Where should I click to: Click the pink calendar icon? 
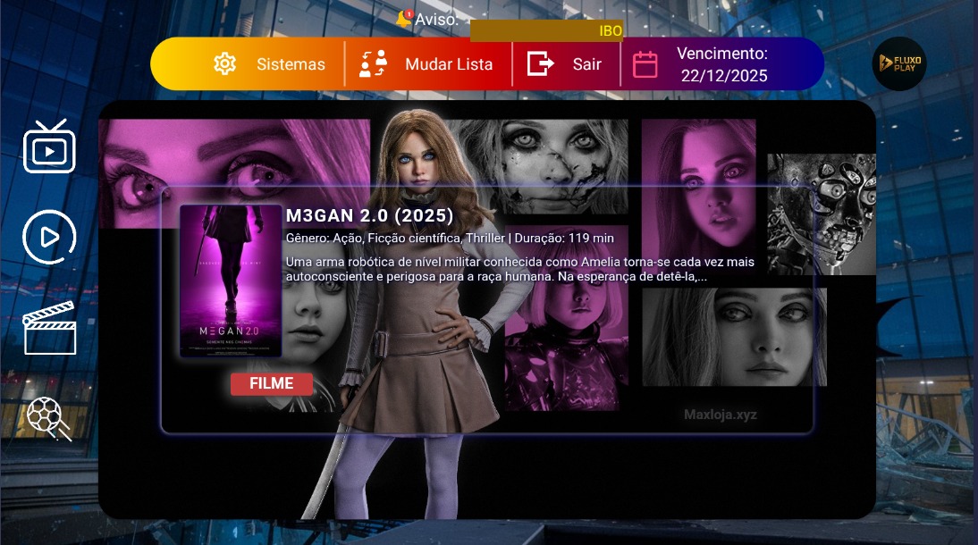pyautogui.click(x=645, y=64)
